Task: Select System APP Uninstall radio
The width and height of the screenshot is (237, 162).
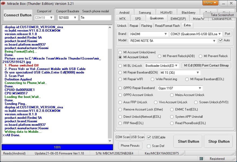Action: (x=172, y=117)
